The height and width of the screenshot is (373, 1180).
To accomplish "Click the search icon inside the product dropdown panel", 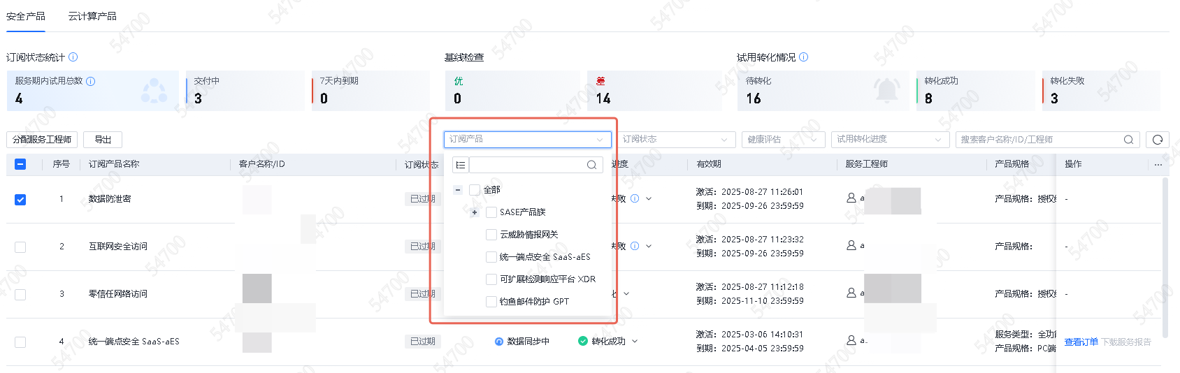I will (591, 165).
